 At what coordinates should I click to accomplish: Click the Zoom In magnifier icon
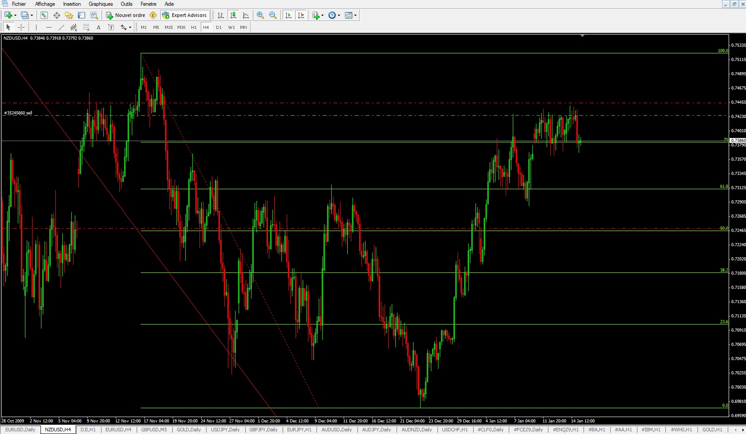(260, 15)
